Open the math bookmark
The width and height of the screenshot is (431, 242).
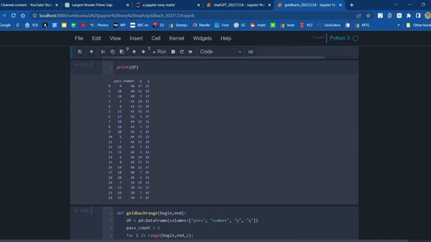click(x=258, y=25)
